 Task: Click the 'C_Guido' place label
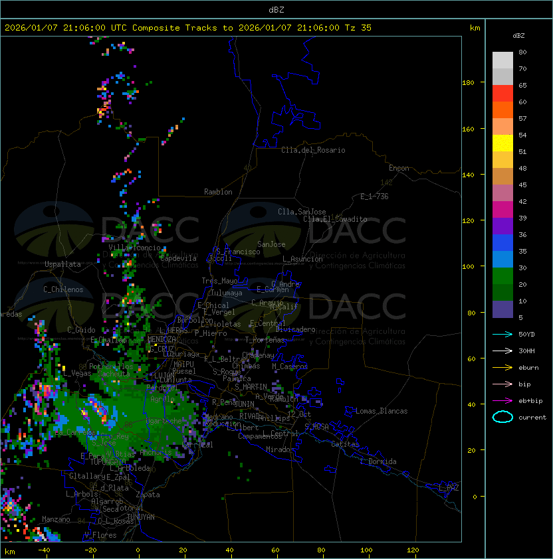(81, 330)
